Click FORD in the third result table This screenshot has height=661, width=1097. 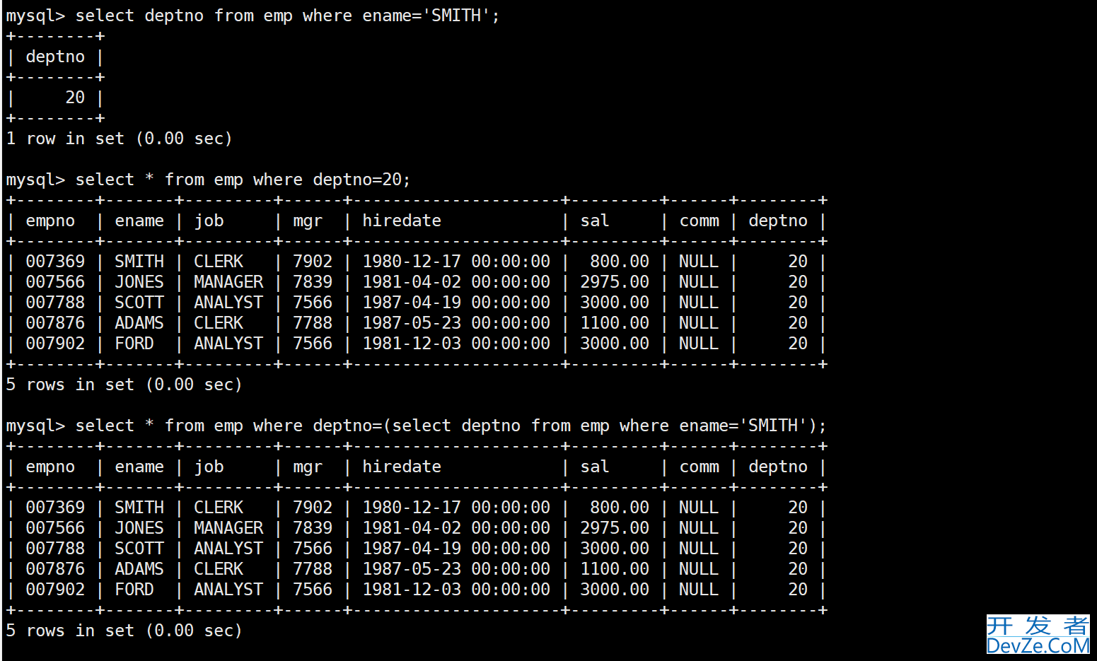[134, 590]
